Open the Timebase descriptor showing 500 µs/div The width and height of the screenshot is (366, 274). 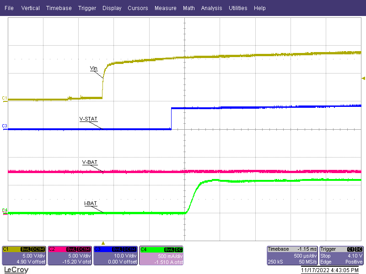point(292,256)
